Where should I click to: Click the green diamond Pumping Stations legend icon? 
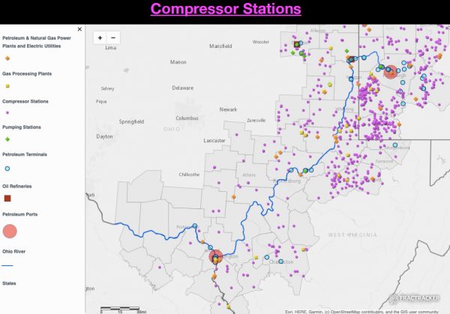point(7,139)
